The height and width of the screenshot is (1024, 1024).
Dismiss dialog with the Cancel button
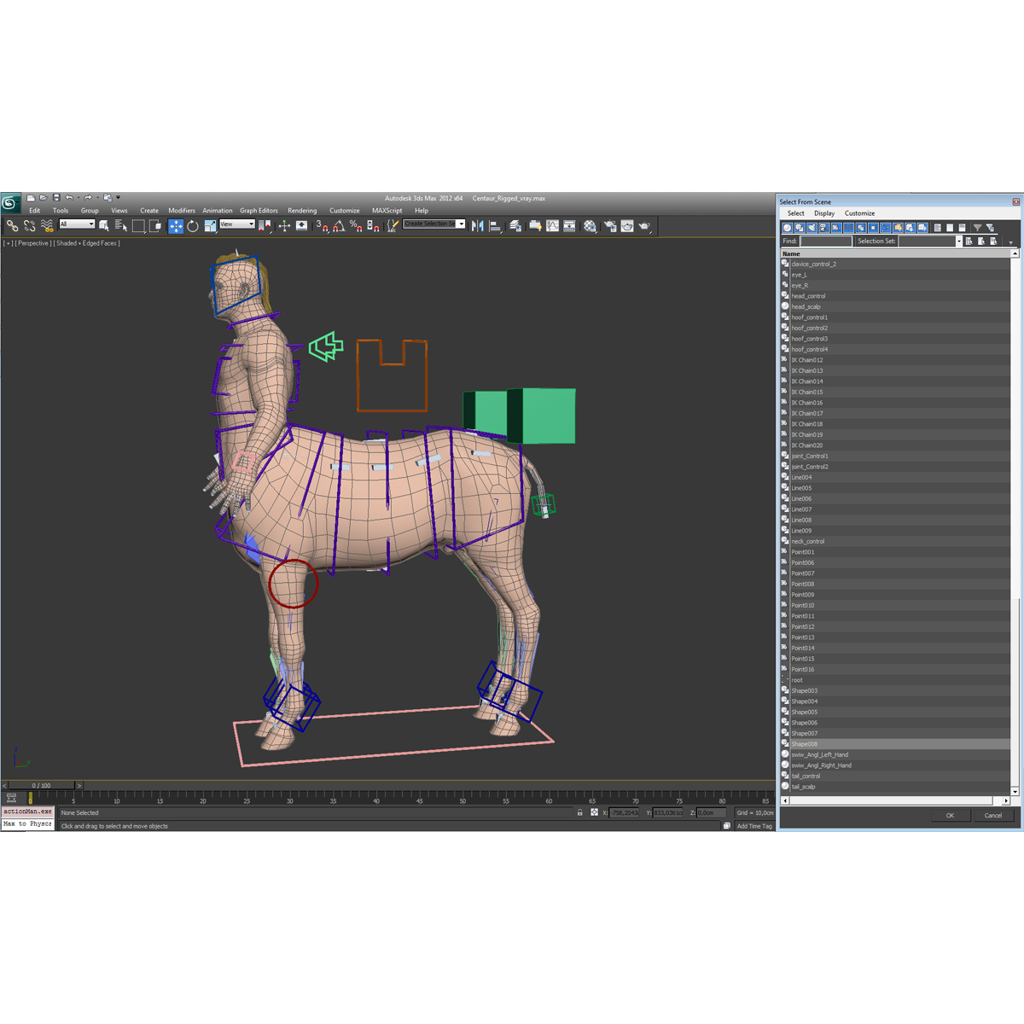click(993, 815)
